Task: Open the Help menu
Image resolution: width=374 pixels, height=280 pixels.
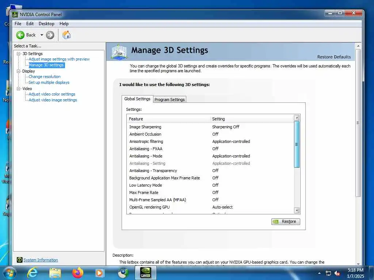Action: pos(64,24)
